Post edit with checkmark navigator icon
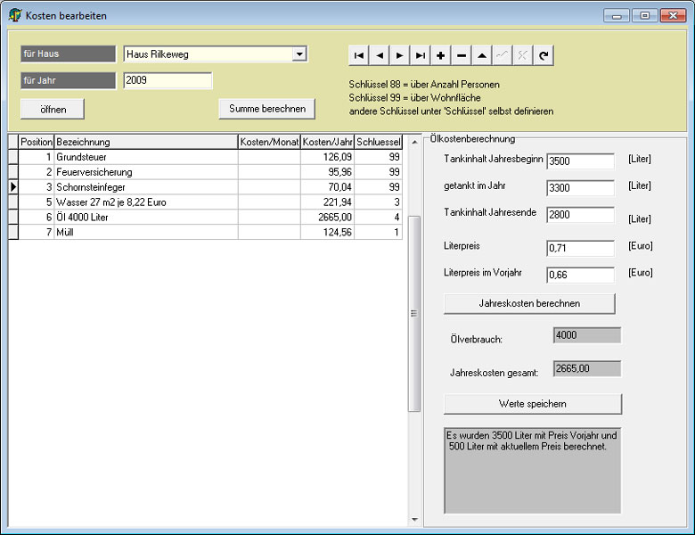Image resolution: width=695 pixels, height=535 pixels. 503,55
